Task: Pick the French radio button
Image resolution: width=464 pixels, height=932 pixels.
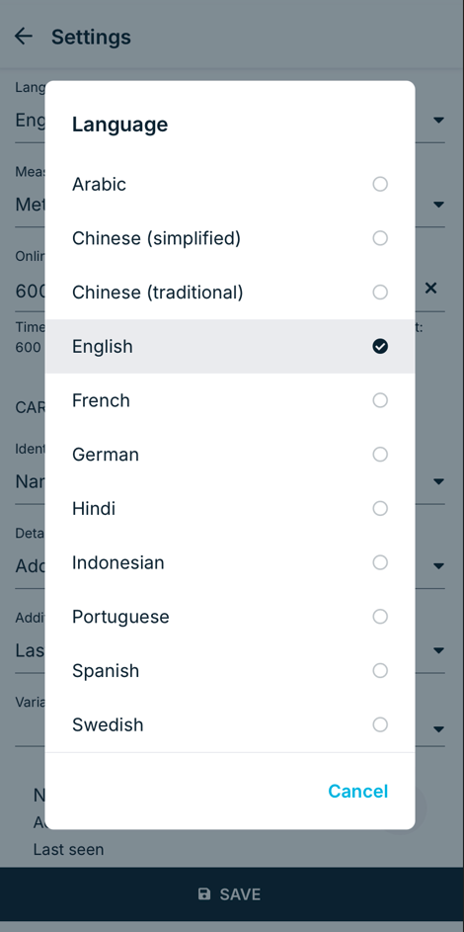Action: coord(380,400)
